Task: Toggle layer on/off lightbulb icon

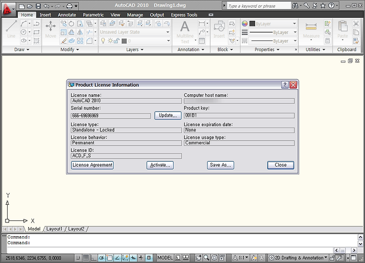Action: point(103,41)
